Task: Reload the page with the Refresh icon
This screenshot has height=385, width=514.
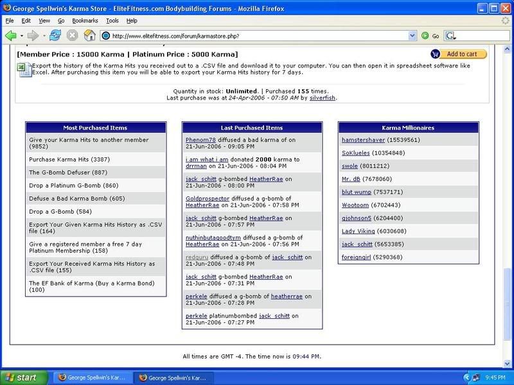Action: (55, 35)
